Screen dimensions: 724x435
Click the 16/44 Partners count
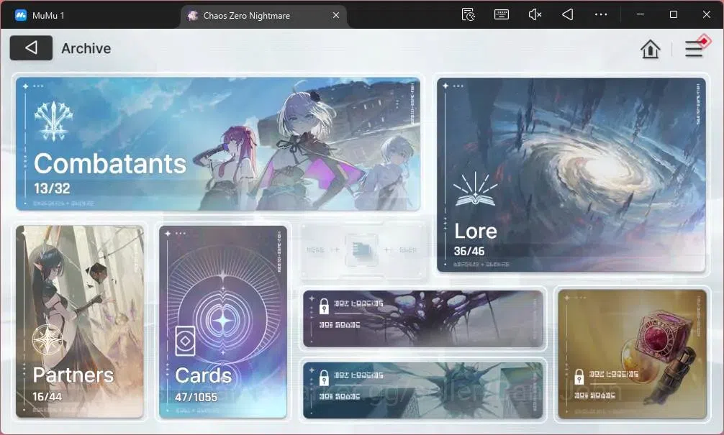(x=47, y=396)
